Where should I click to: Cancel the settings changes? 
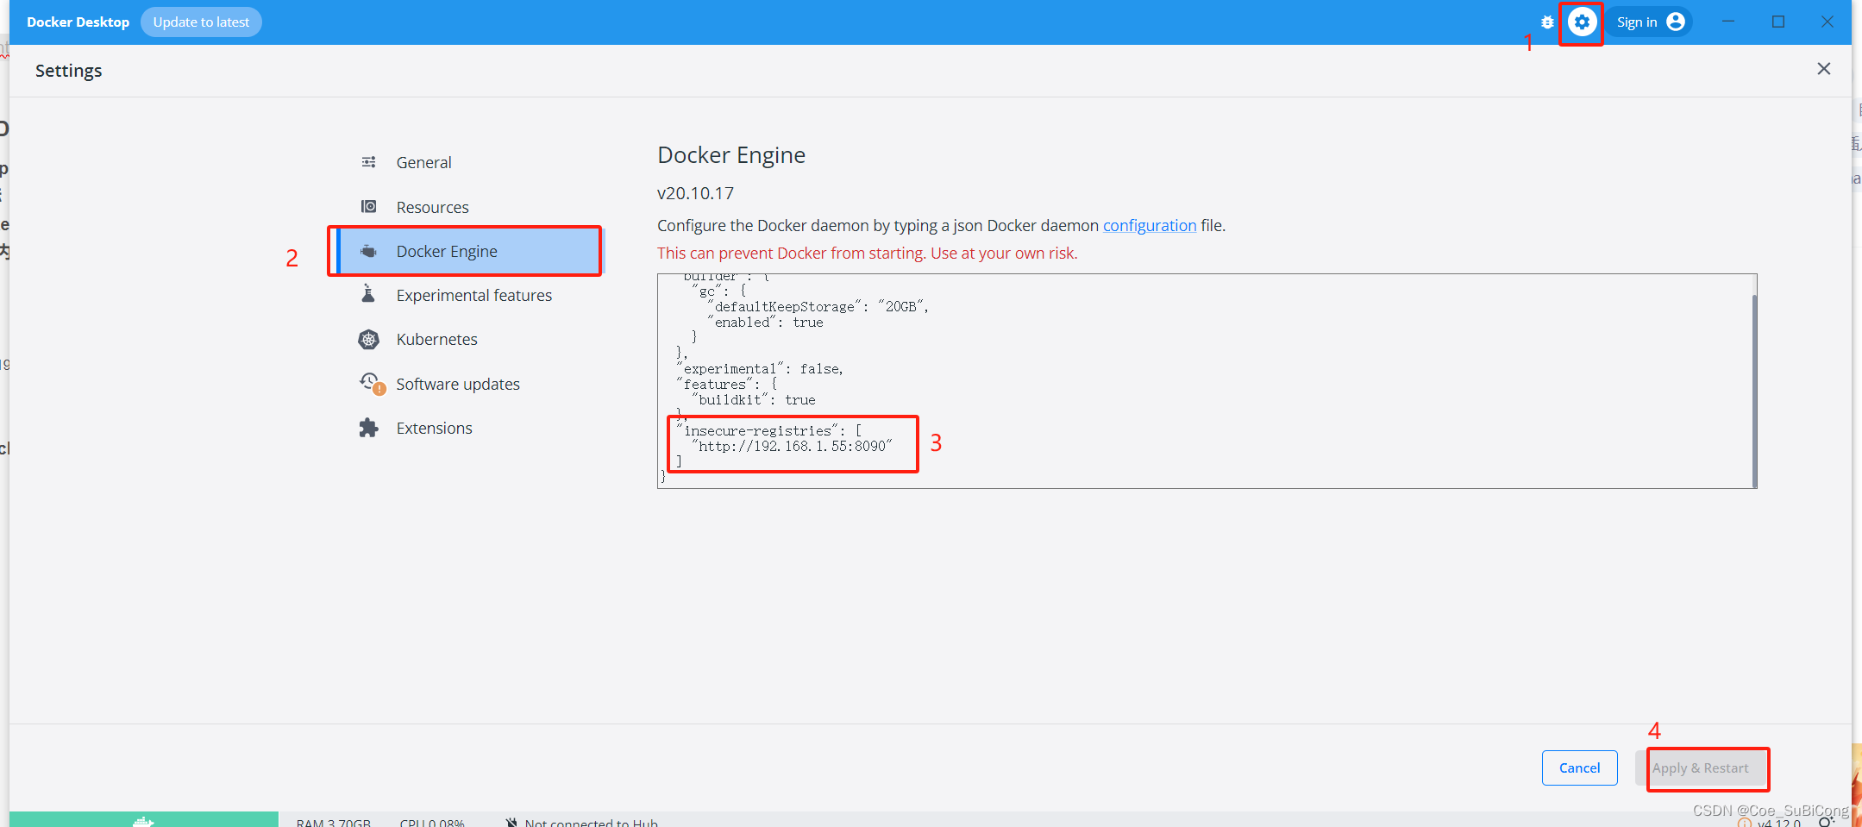(x=1579, y=767)
